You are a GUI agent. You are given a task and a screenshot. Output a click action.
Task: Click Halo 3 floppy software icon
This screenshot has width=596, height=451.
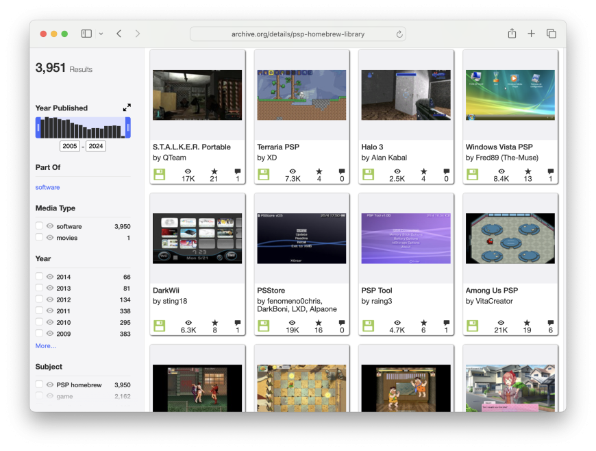pyautogui.click(x=368, y=175)
